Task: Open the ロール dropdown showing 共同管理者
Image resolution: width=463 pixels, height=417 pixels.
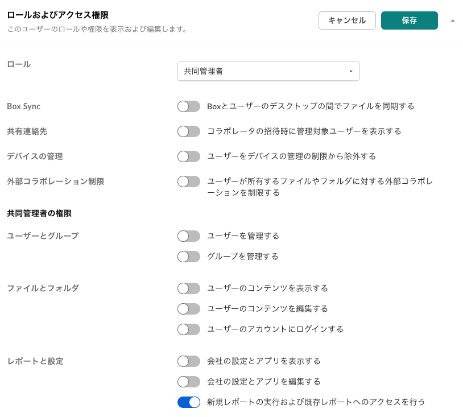Action: point(267,71)
